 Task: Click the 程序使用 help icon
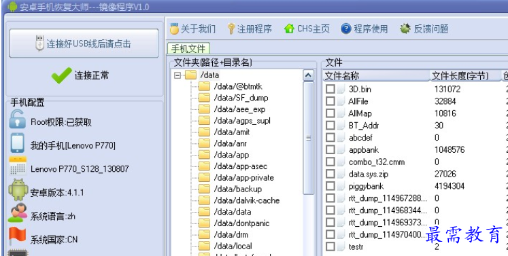pyautogui.click(x=346, y=29)
